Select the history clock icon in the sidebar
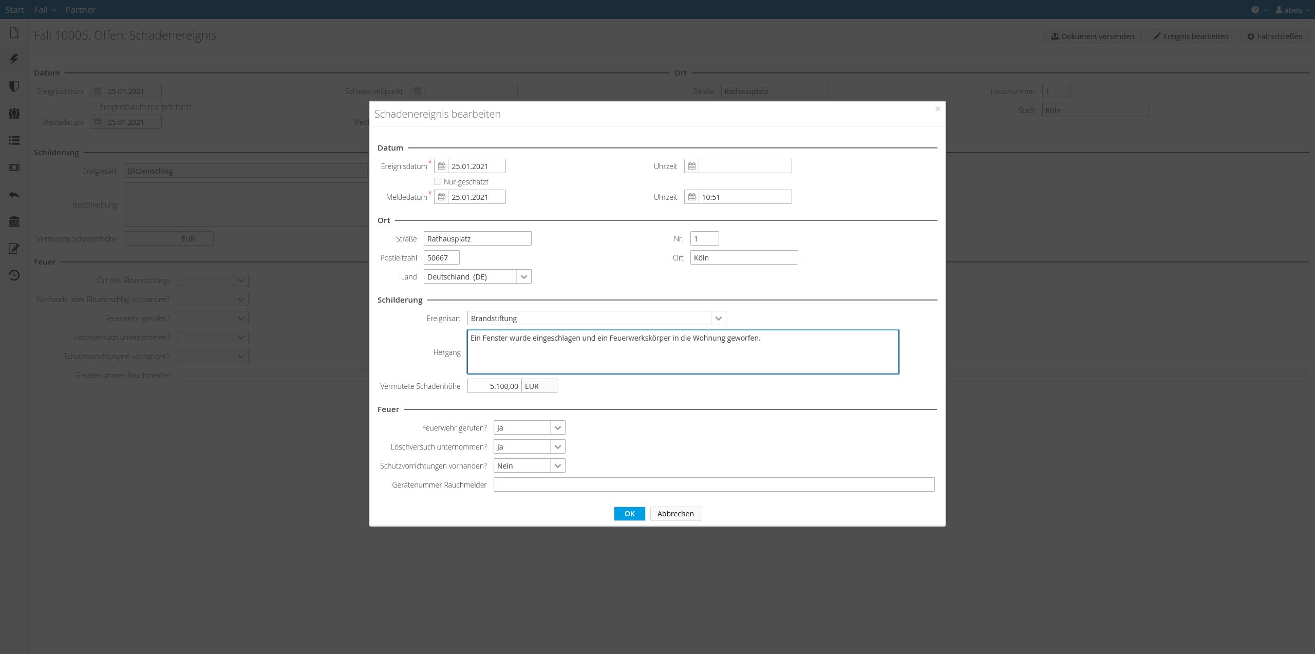 coord(14,275)
